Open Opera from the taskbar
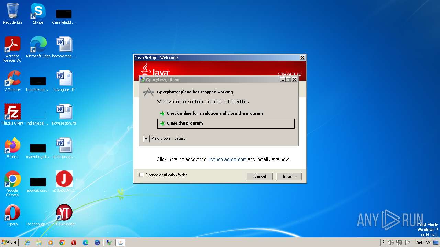This screenshot has height=247, width=440. [74, 243]
